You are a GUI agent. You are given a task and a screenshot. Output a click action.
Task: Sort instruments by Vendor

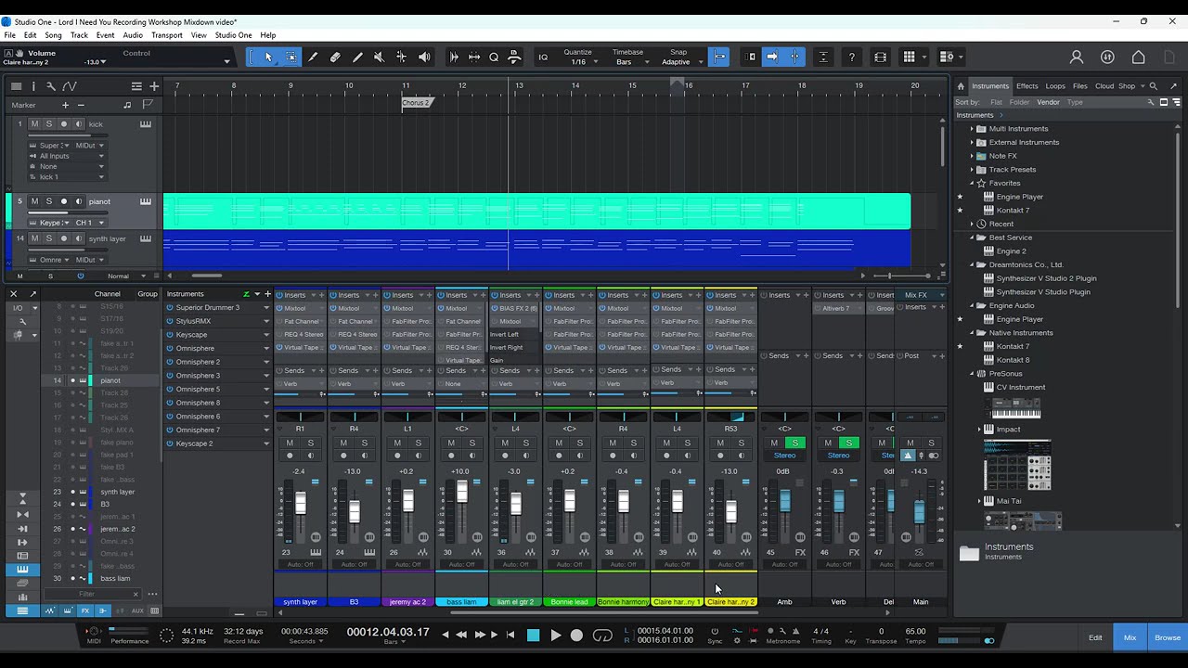1048,102
